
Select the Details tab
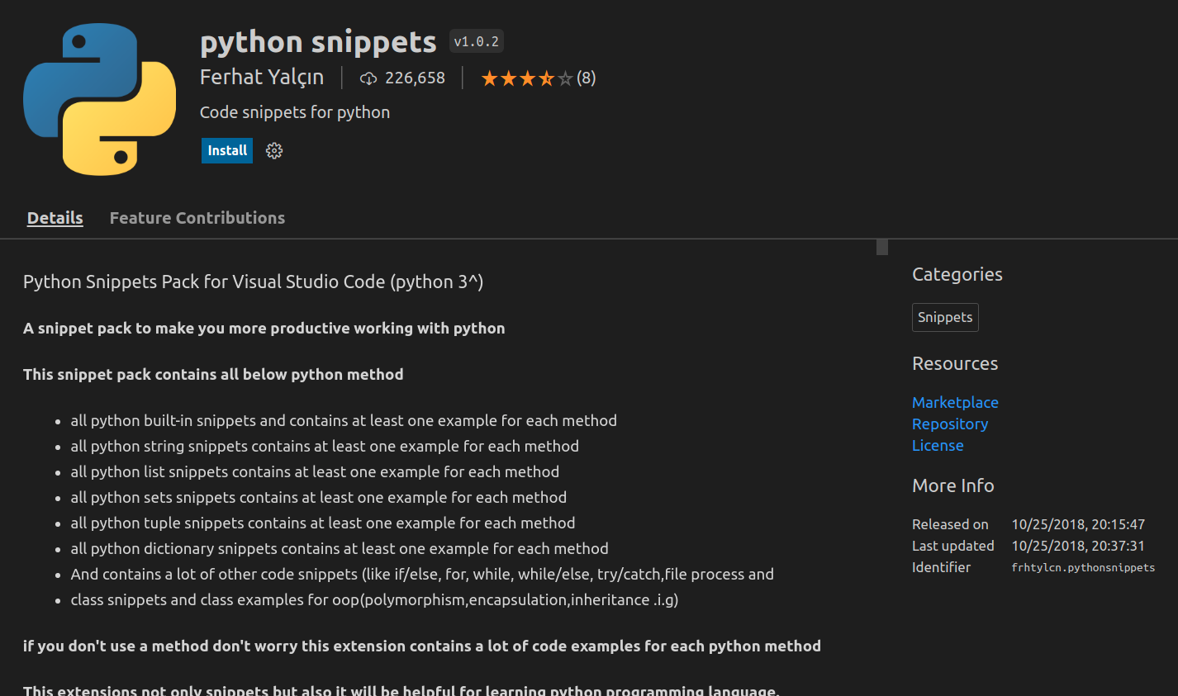pos(55,218)
